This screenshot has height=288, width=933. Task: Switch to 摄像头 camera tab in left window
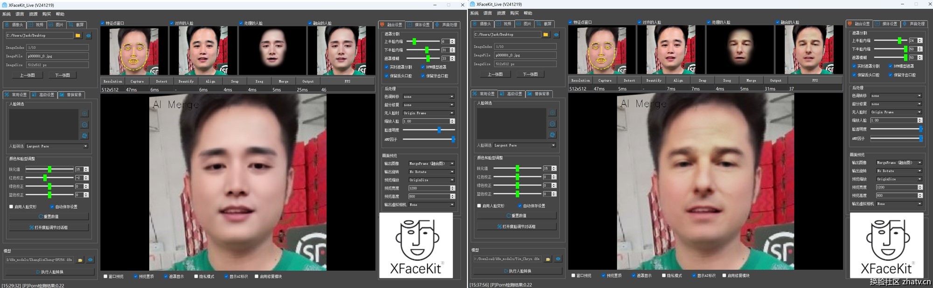point(14,25)
